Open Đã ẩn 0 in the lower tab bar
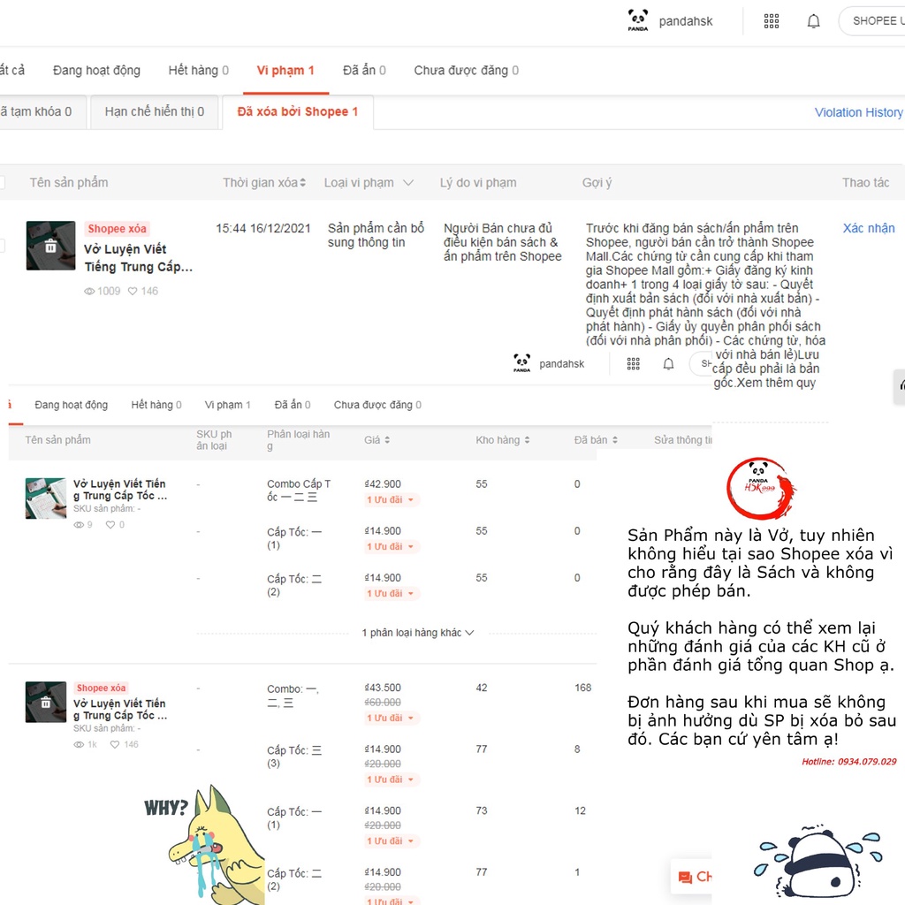This screenshot has height=905, width=905. [293, 405]
